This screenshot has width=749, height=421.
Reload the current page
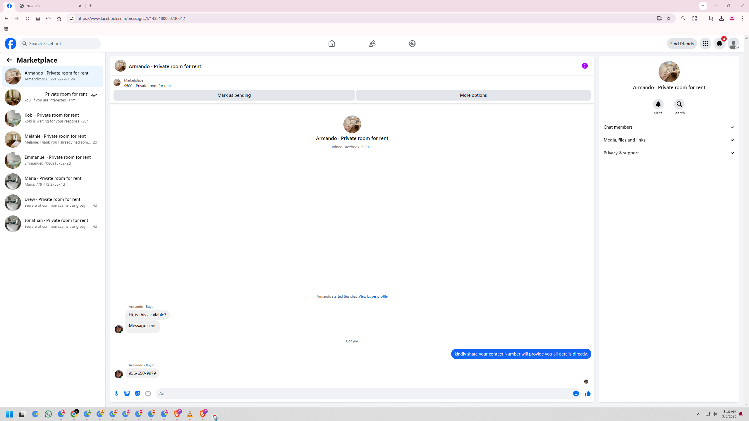point(28,18)
